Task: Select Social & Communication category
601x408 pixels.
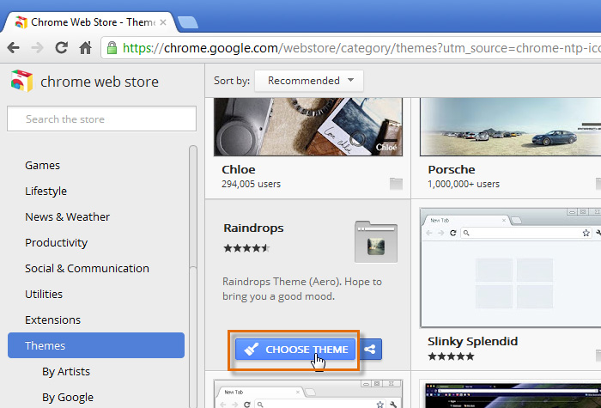Action: (x=87, y=268)
